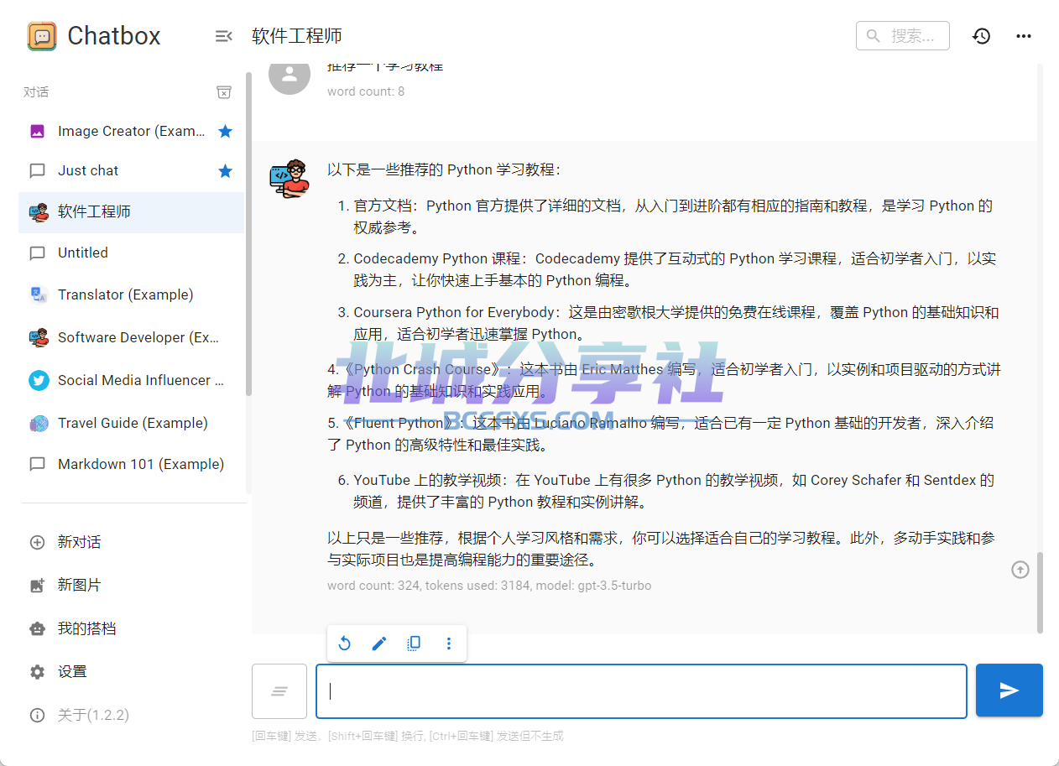Click the 搜索 search field
This screenshot has width=1059, height=766.
(x=903, y=36)
